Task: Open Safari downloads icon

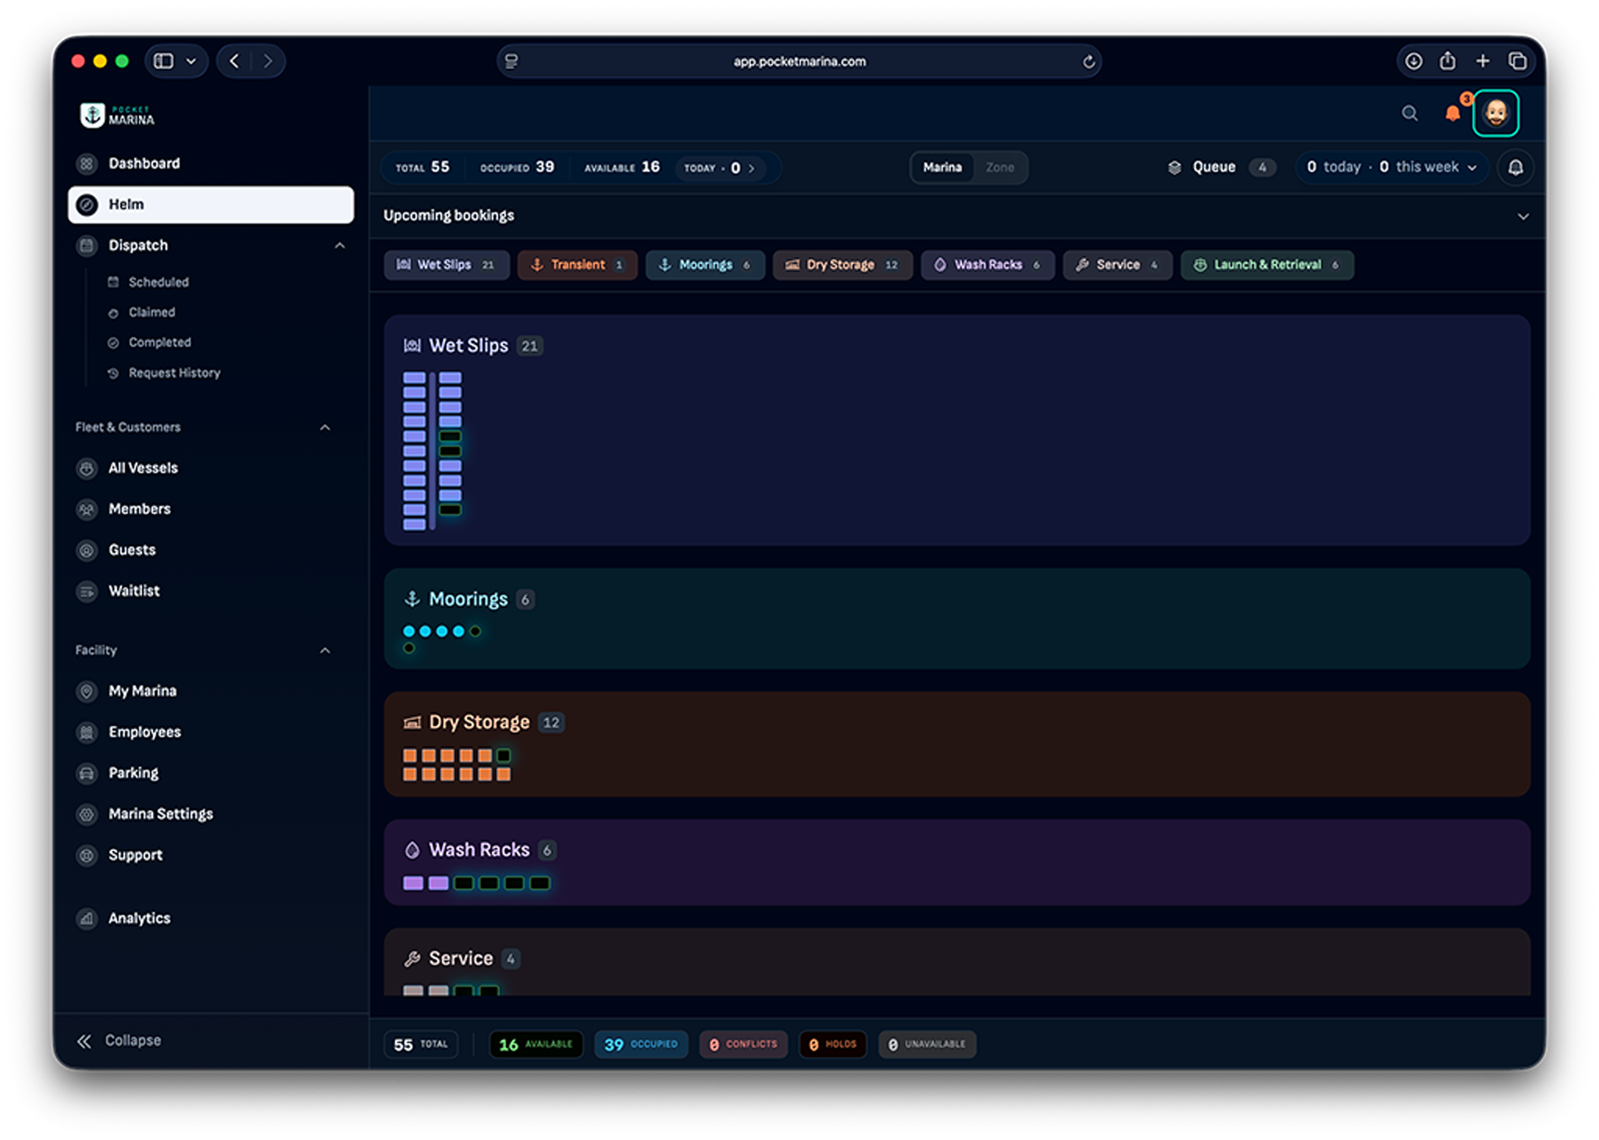Action: 1413,61
